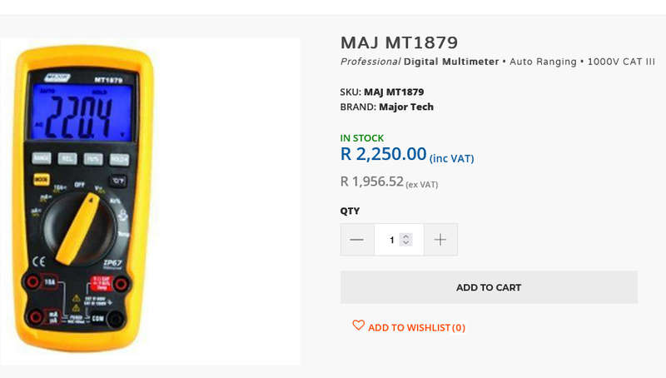Increase quantity with the plus button

[440, 240]
